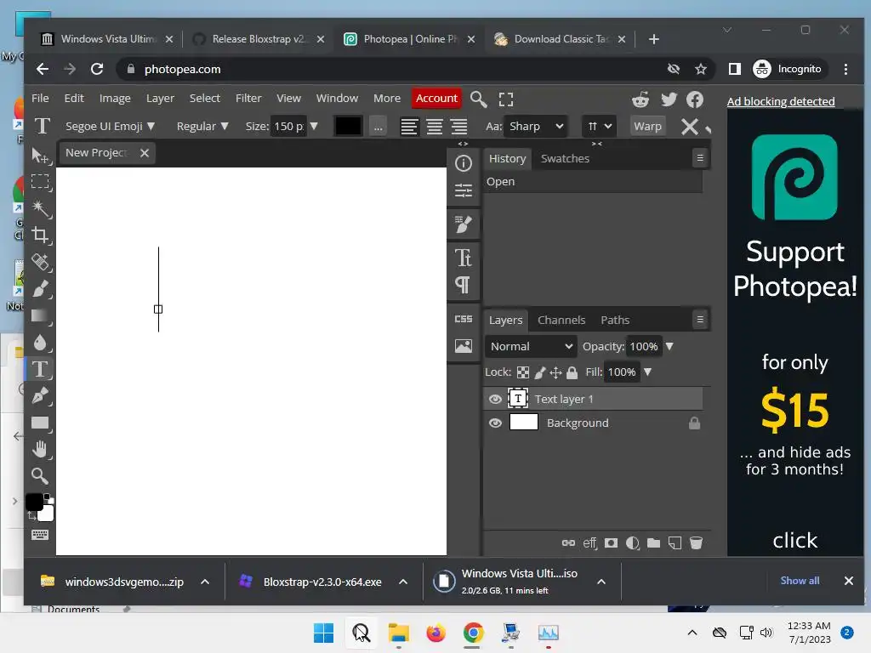
Task: Toggle lock all padlock icon
Action: 572,372
